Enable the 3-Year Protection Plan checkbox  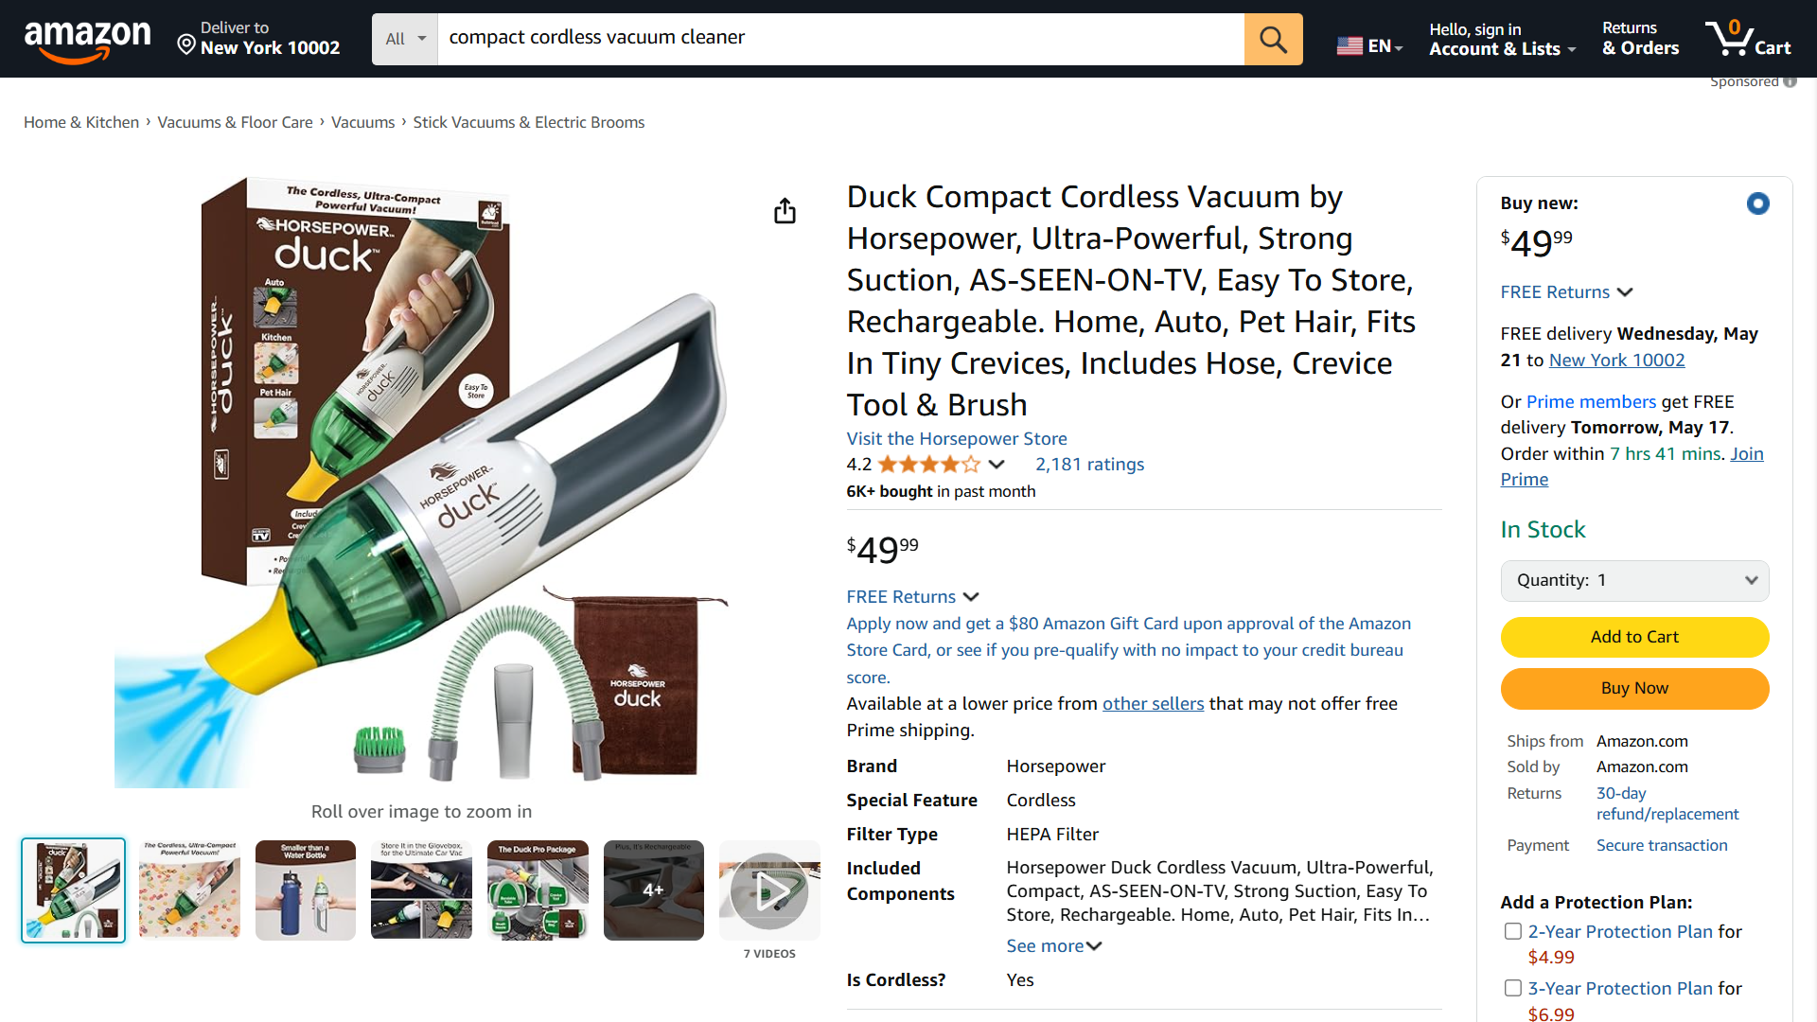1513,988
